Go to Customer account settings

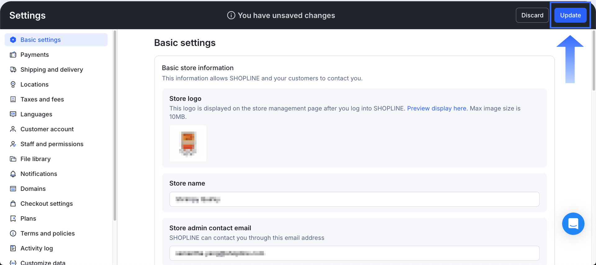pos(47,129)
